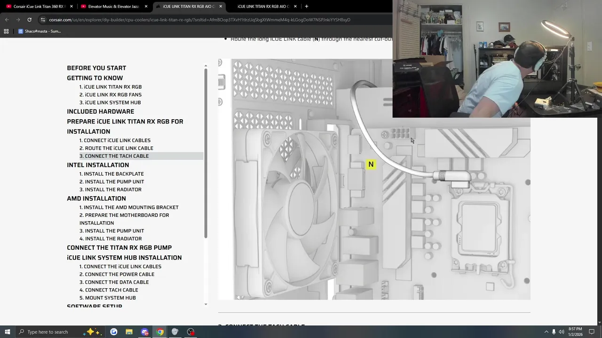Click the sidebar scrollbar thumb
The width and height of the screenshot is (602, 338).
click(x=206, y=153)
